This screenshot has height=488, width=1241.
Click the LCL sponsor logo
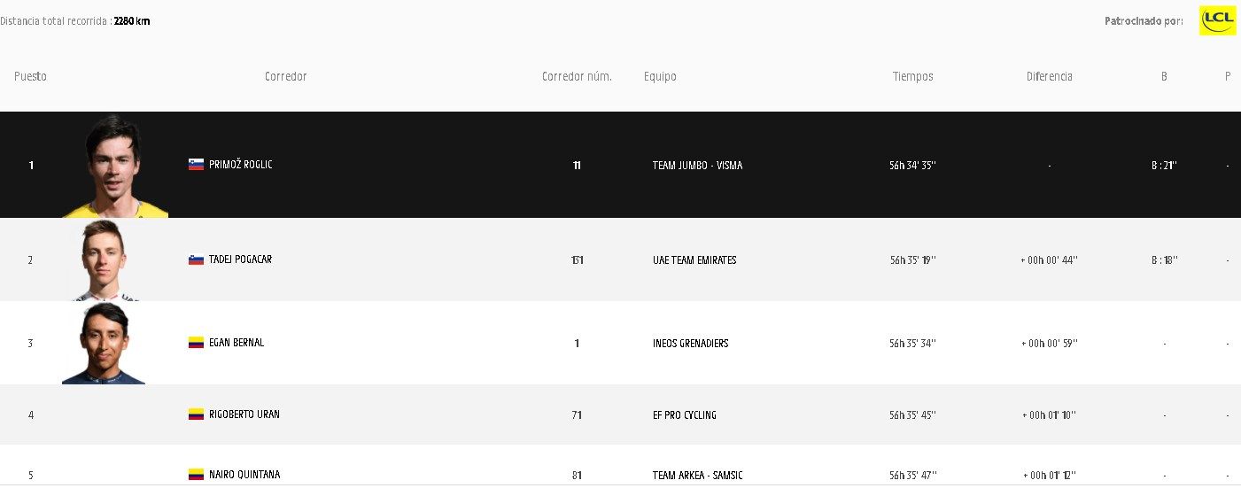[1217, 20]
